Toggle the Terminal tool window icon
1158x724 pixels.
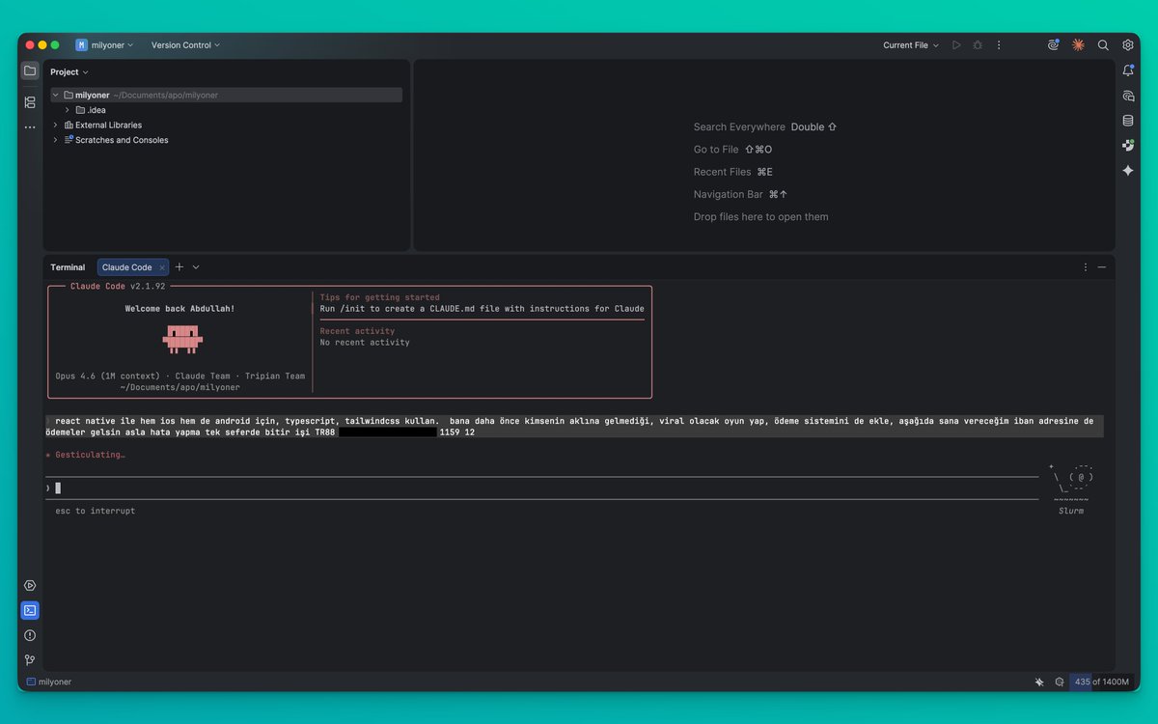[x=30, y=610]
